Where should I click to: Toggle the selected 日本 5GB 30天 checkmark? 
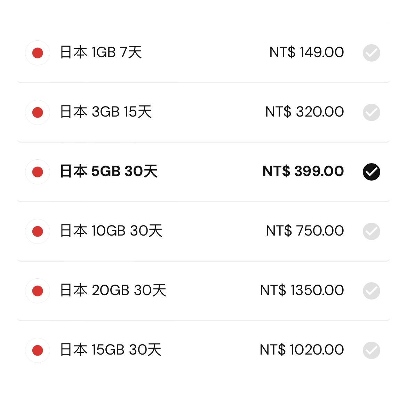371,172
